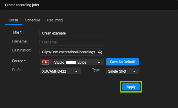Click the Create recording jobs title
The image size is (178, 108).
pyautogui.click(x=22, y=5)
